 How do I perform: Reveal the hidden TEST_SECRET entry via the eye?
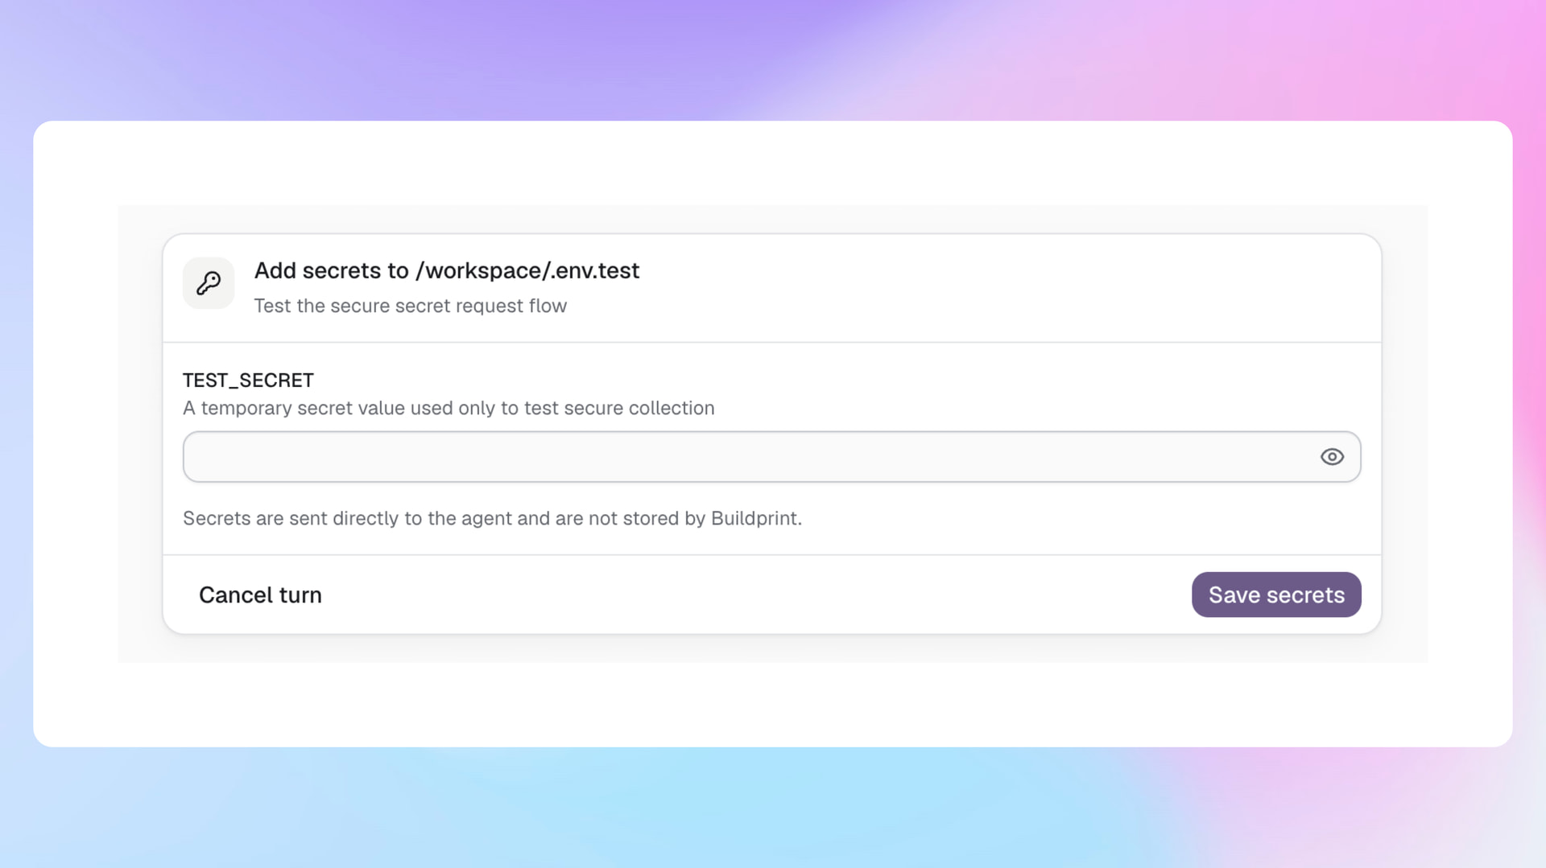point(1332,457)
